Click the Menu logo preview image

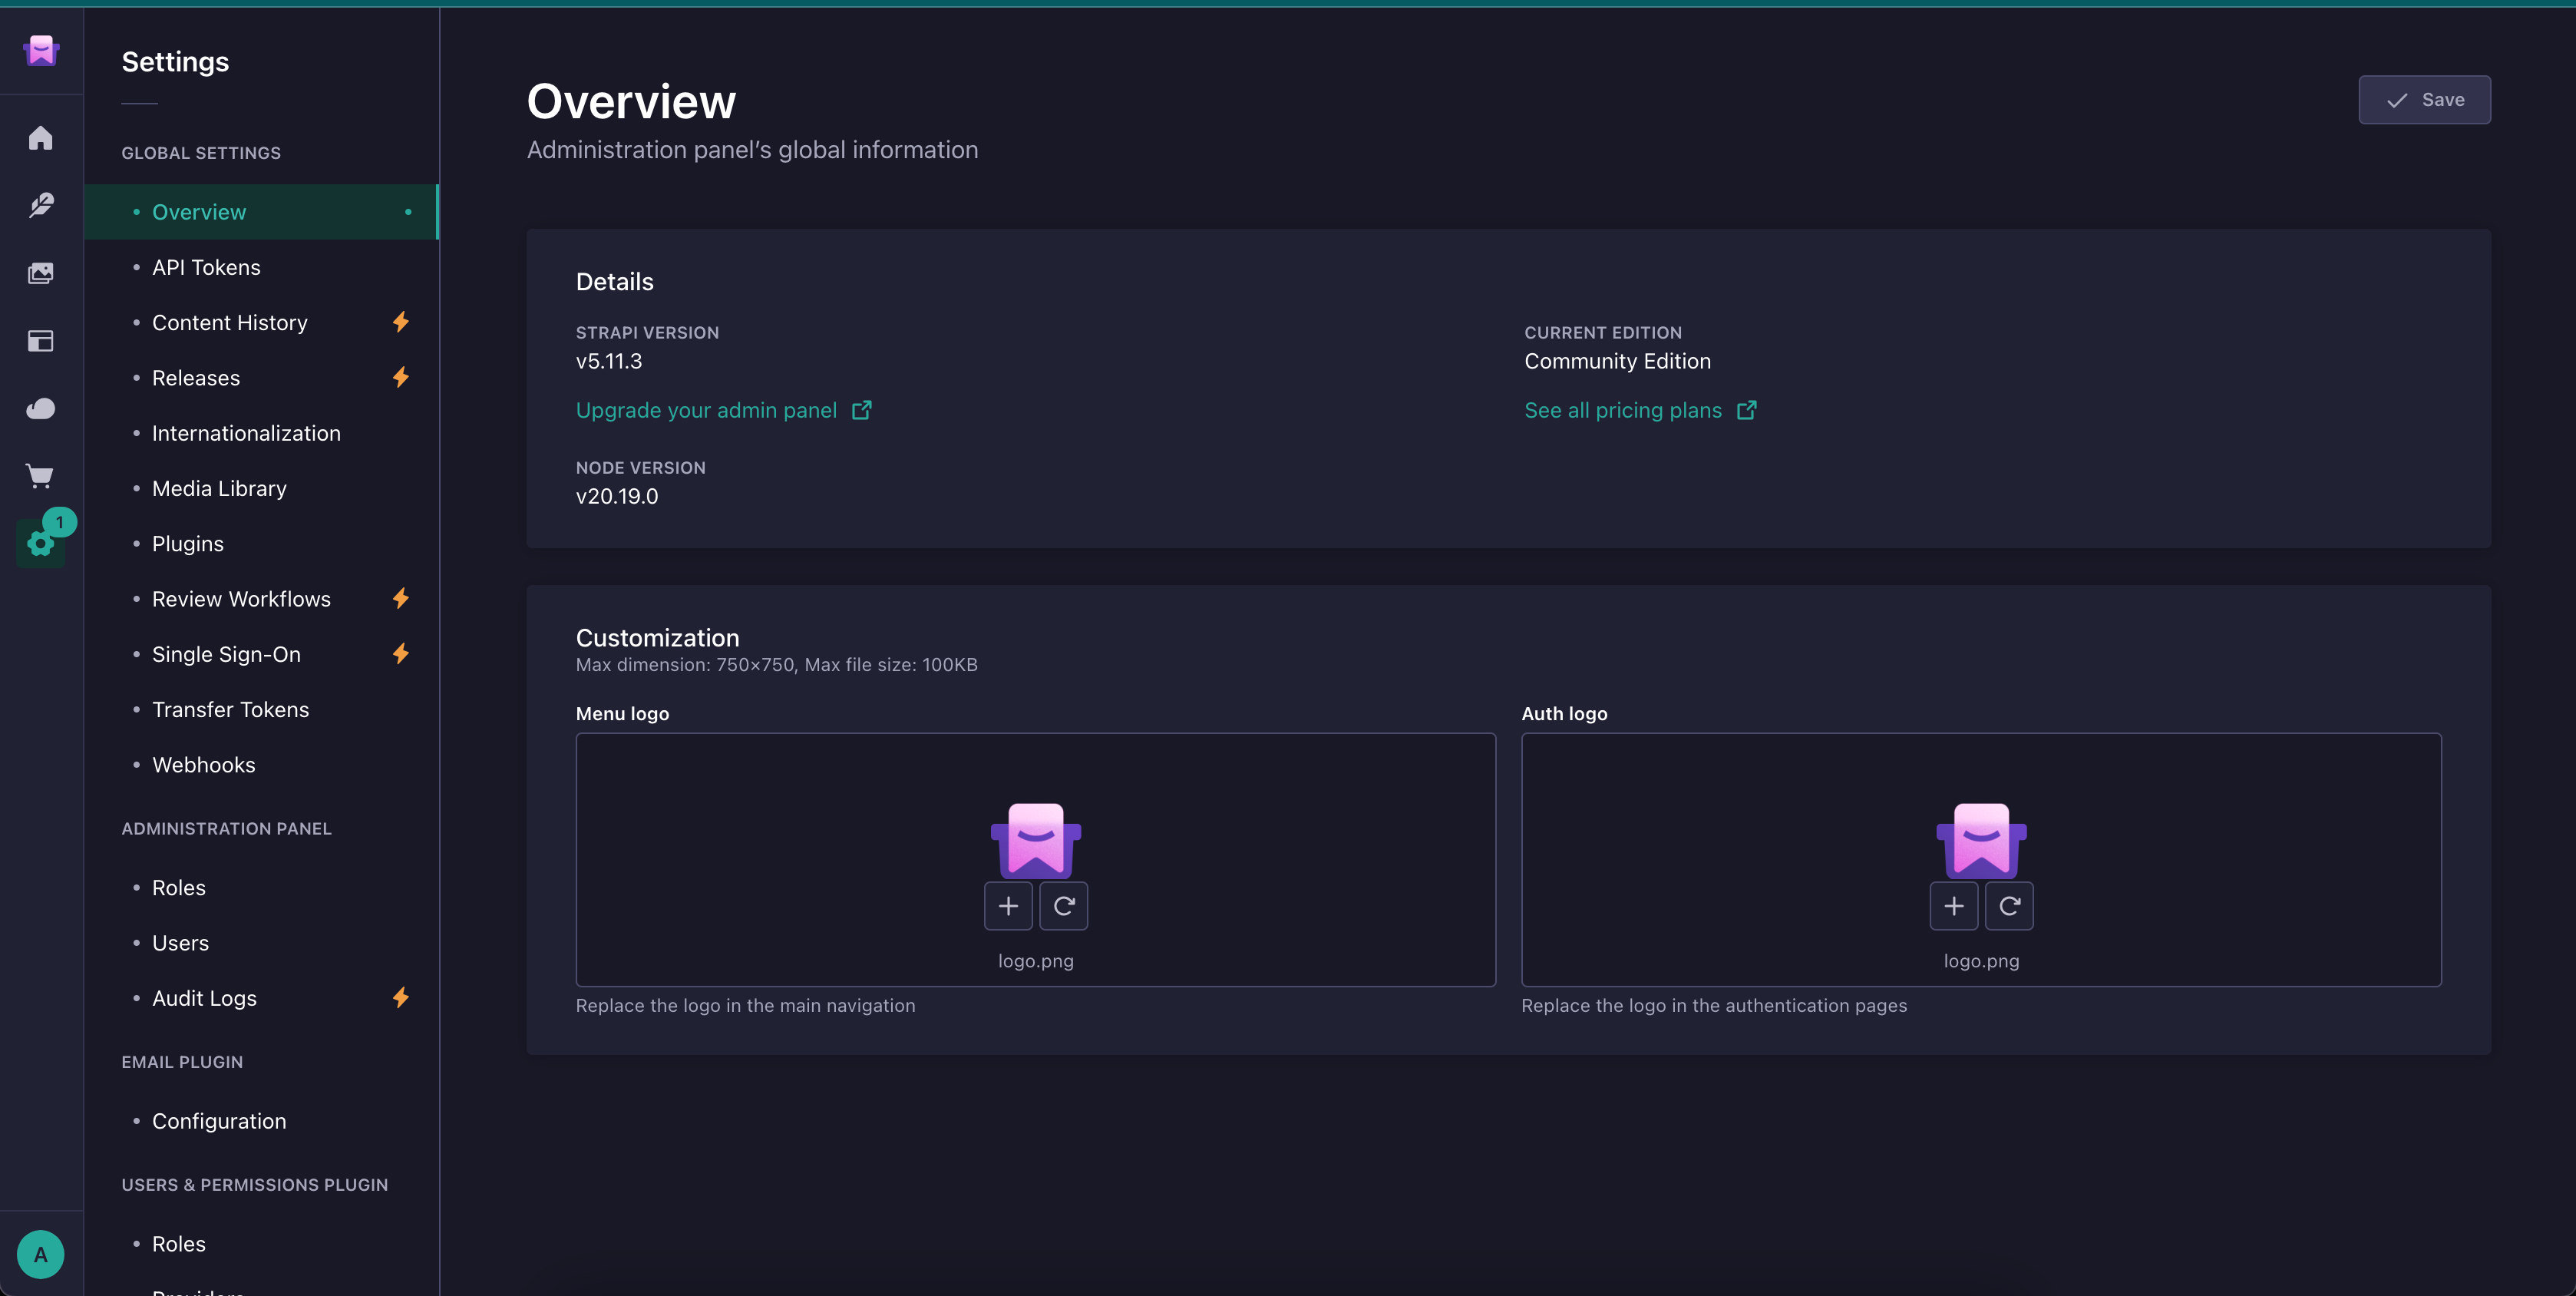coord(1036,840)
